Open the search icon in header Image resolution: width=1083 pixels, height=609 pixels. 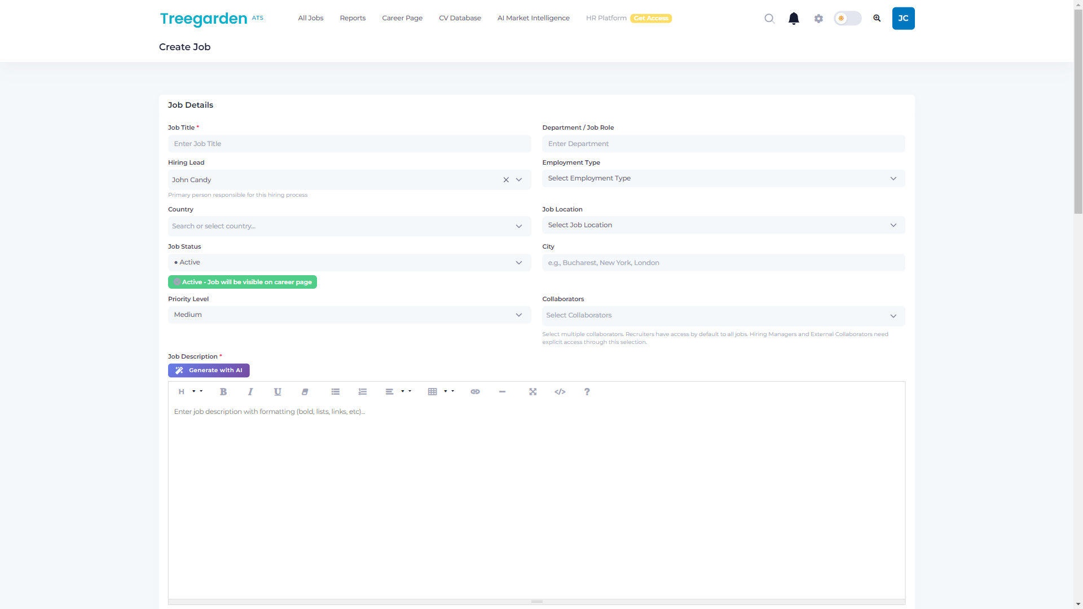[769, 19]
